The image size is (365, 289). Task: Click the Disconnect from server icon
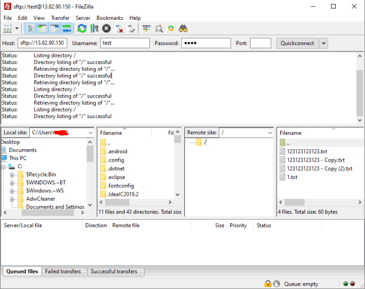119,29
